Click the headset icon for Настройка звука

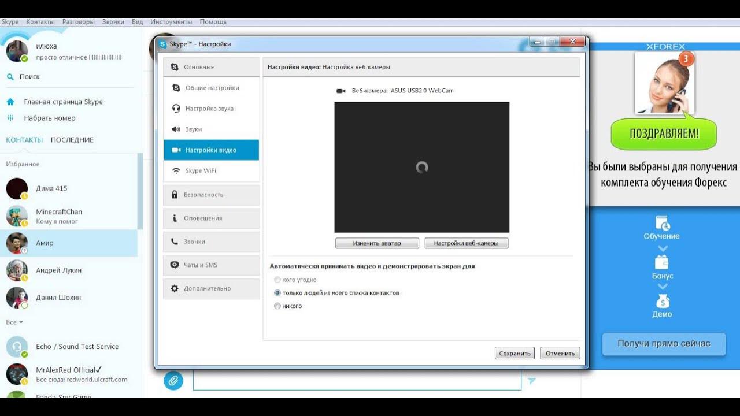(176, 109)
